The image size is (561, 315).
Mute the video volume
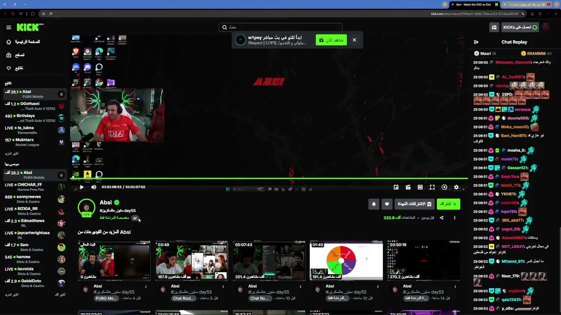tap(93, 187)
